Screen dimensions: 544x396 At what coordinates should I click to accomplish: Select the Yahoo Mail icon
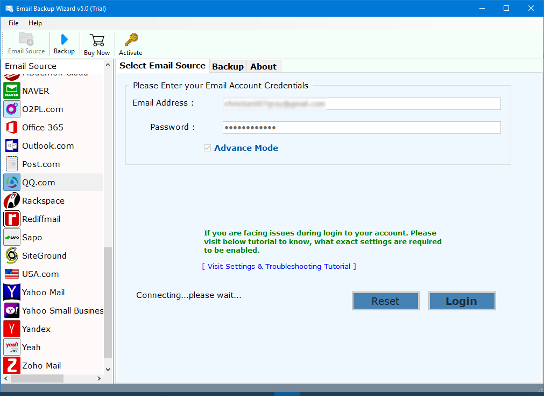[12, 292]
